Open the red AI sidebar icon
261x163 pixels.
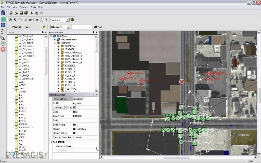[x=3, y=49]
